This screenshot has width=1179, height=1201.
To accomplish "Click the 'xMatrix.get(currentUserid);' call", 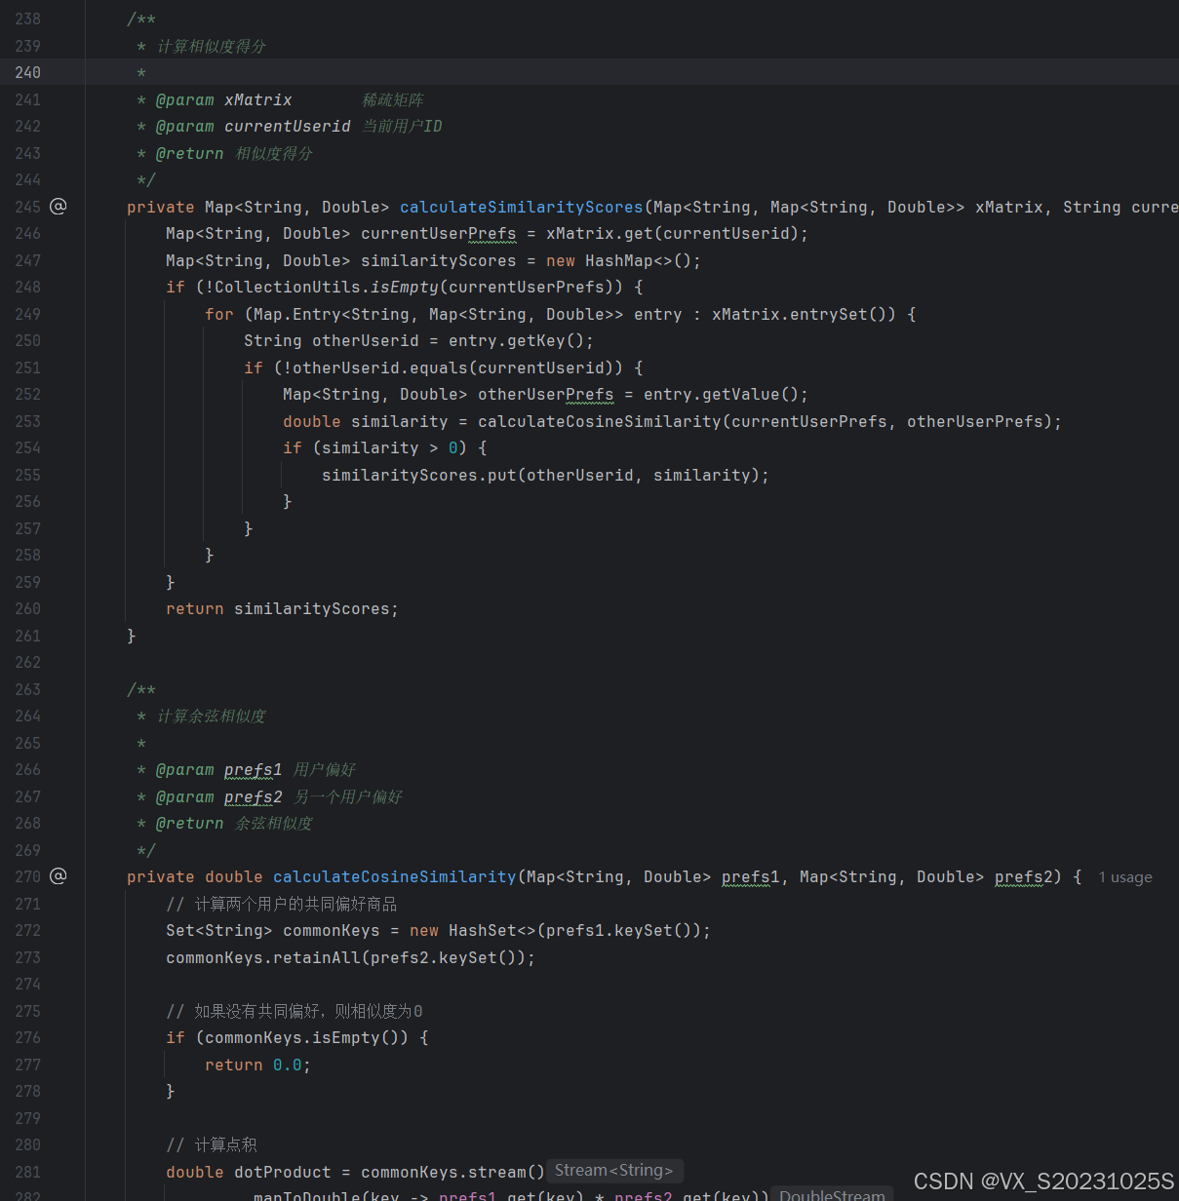I will tap(677, 233).
